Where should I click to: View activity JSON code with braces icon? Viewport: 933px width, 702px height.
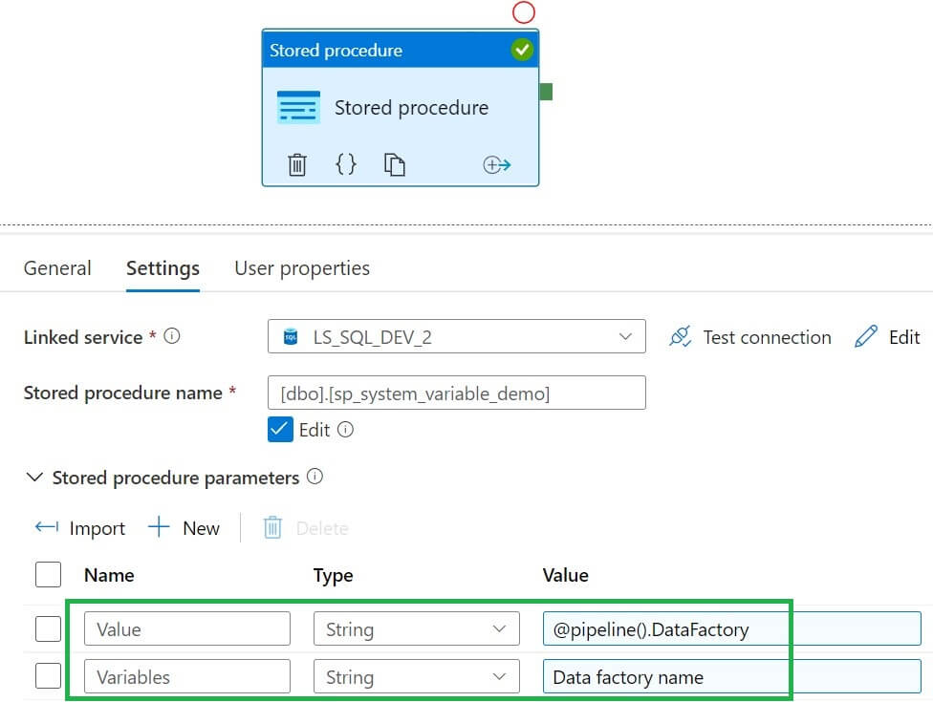click(x=346, y=164)
